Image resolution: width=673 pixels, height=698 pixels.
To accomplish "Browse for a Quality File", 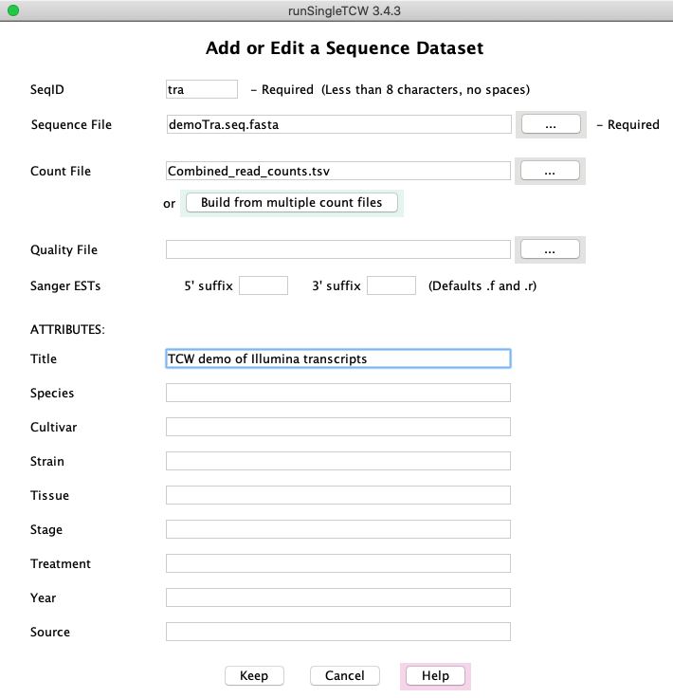I will (550, 249).
